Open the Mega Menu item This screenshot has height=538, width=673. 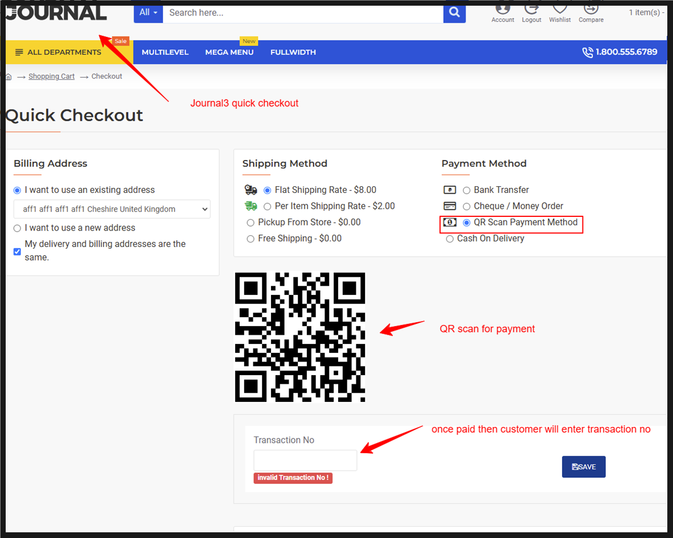tap(229, 52)
